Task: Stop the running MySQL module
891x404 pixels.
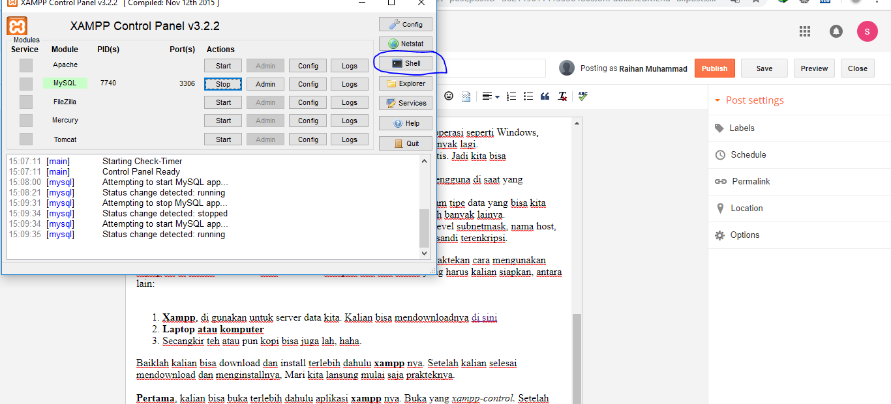Action: coord(222,83)
